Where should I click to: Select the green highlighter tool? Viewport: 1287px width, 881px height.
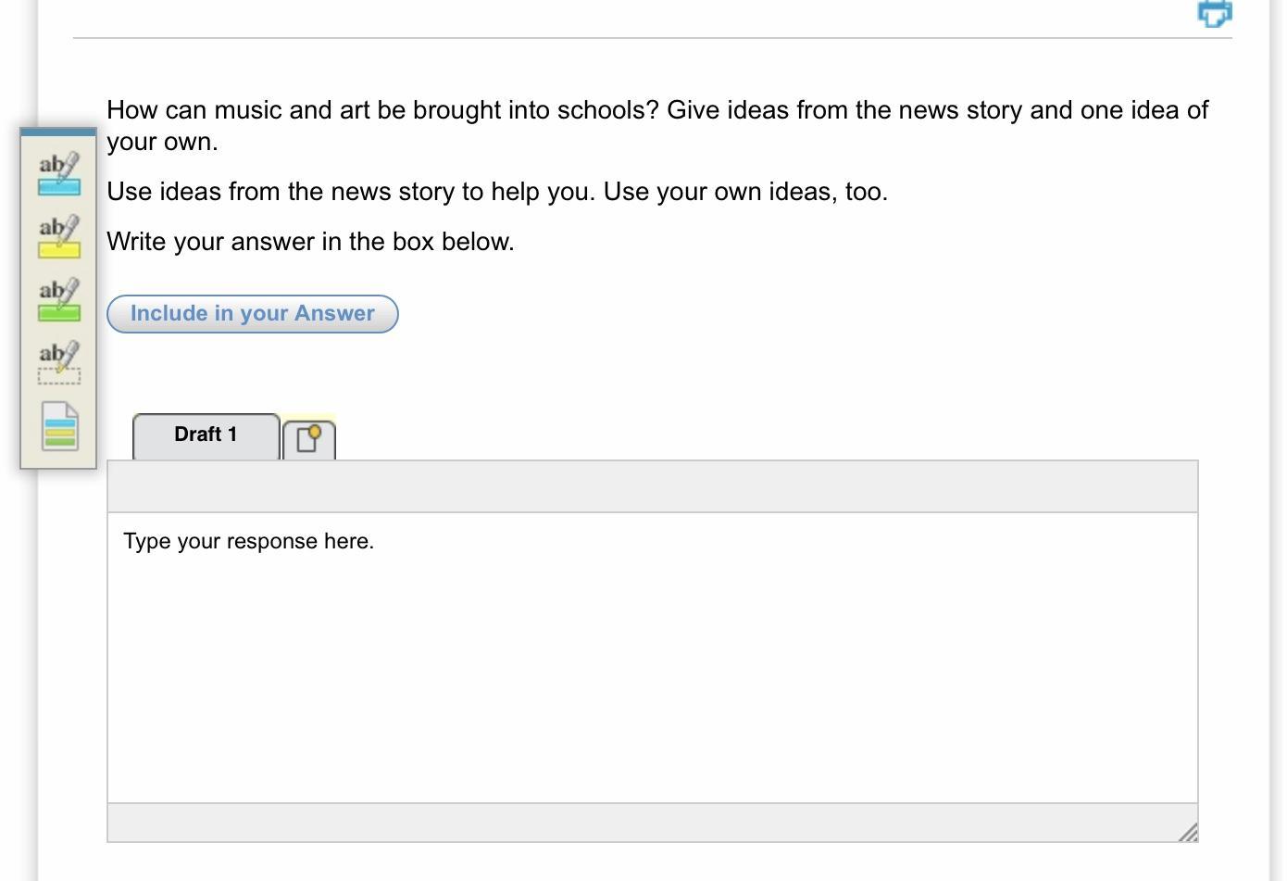click(x=58, y=297)
